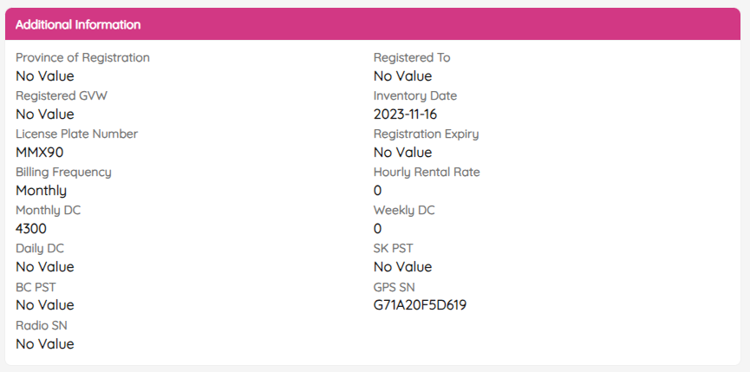Click the Weekly DC label

point(404,210)
